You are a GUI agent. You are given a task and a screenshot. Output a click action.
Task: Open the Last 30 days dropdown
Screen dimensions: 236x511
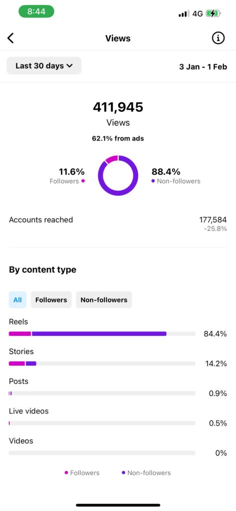tap(44, 66)
